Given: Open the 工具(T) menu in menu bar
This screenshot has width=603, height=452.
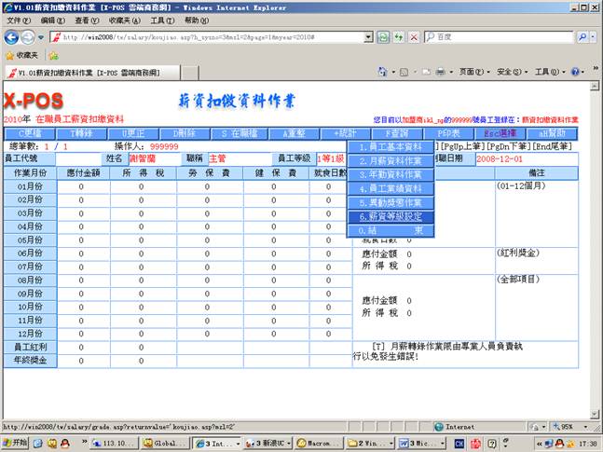Looking at the screenshot, I should pos(161,20).
